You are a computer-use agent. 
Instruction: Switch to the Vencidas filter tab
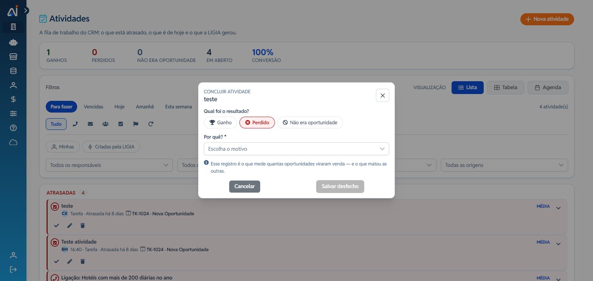point(93,107)
